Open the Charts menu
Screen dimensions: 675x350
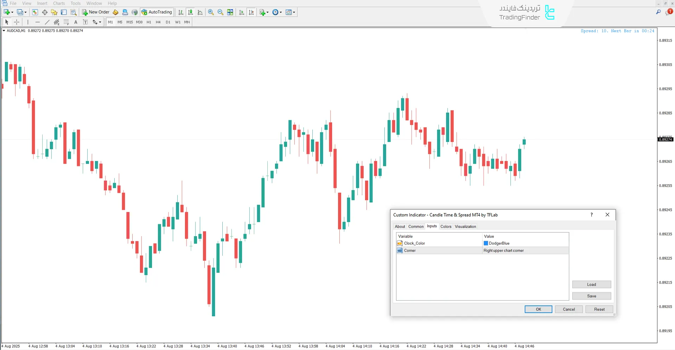tap(59, 3)
